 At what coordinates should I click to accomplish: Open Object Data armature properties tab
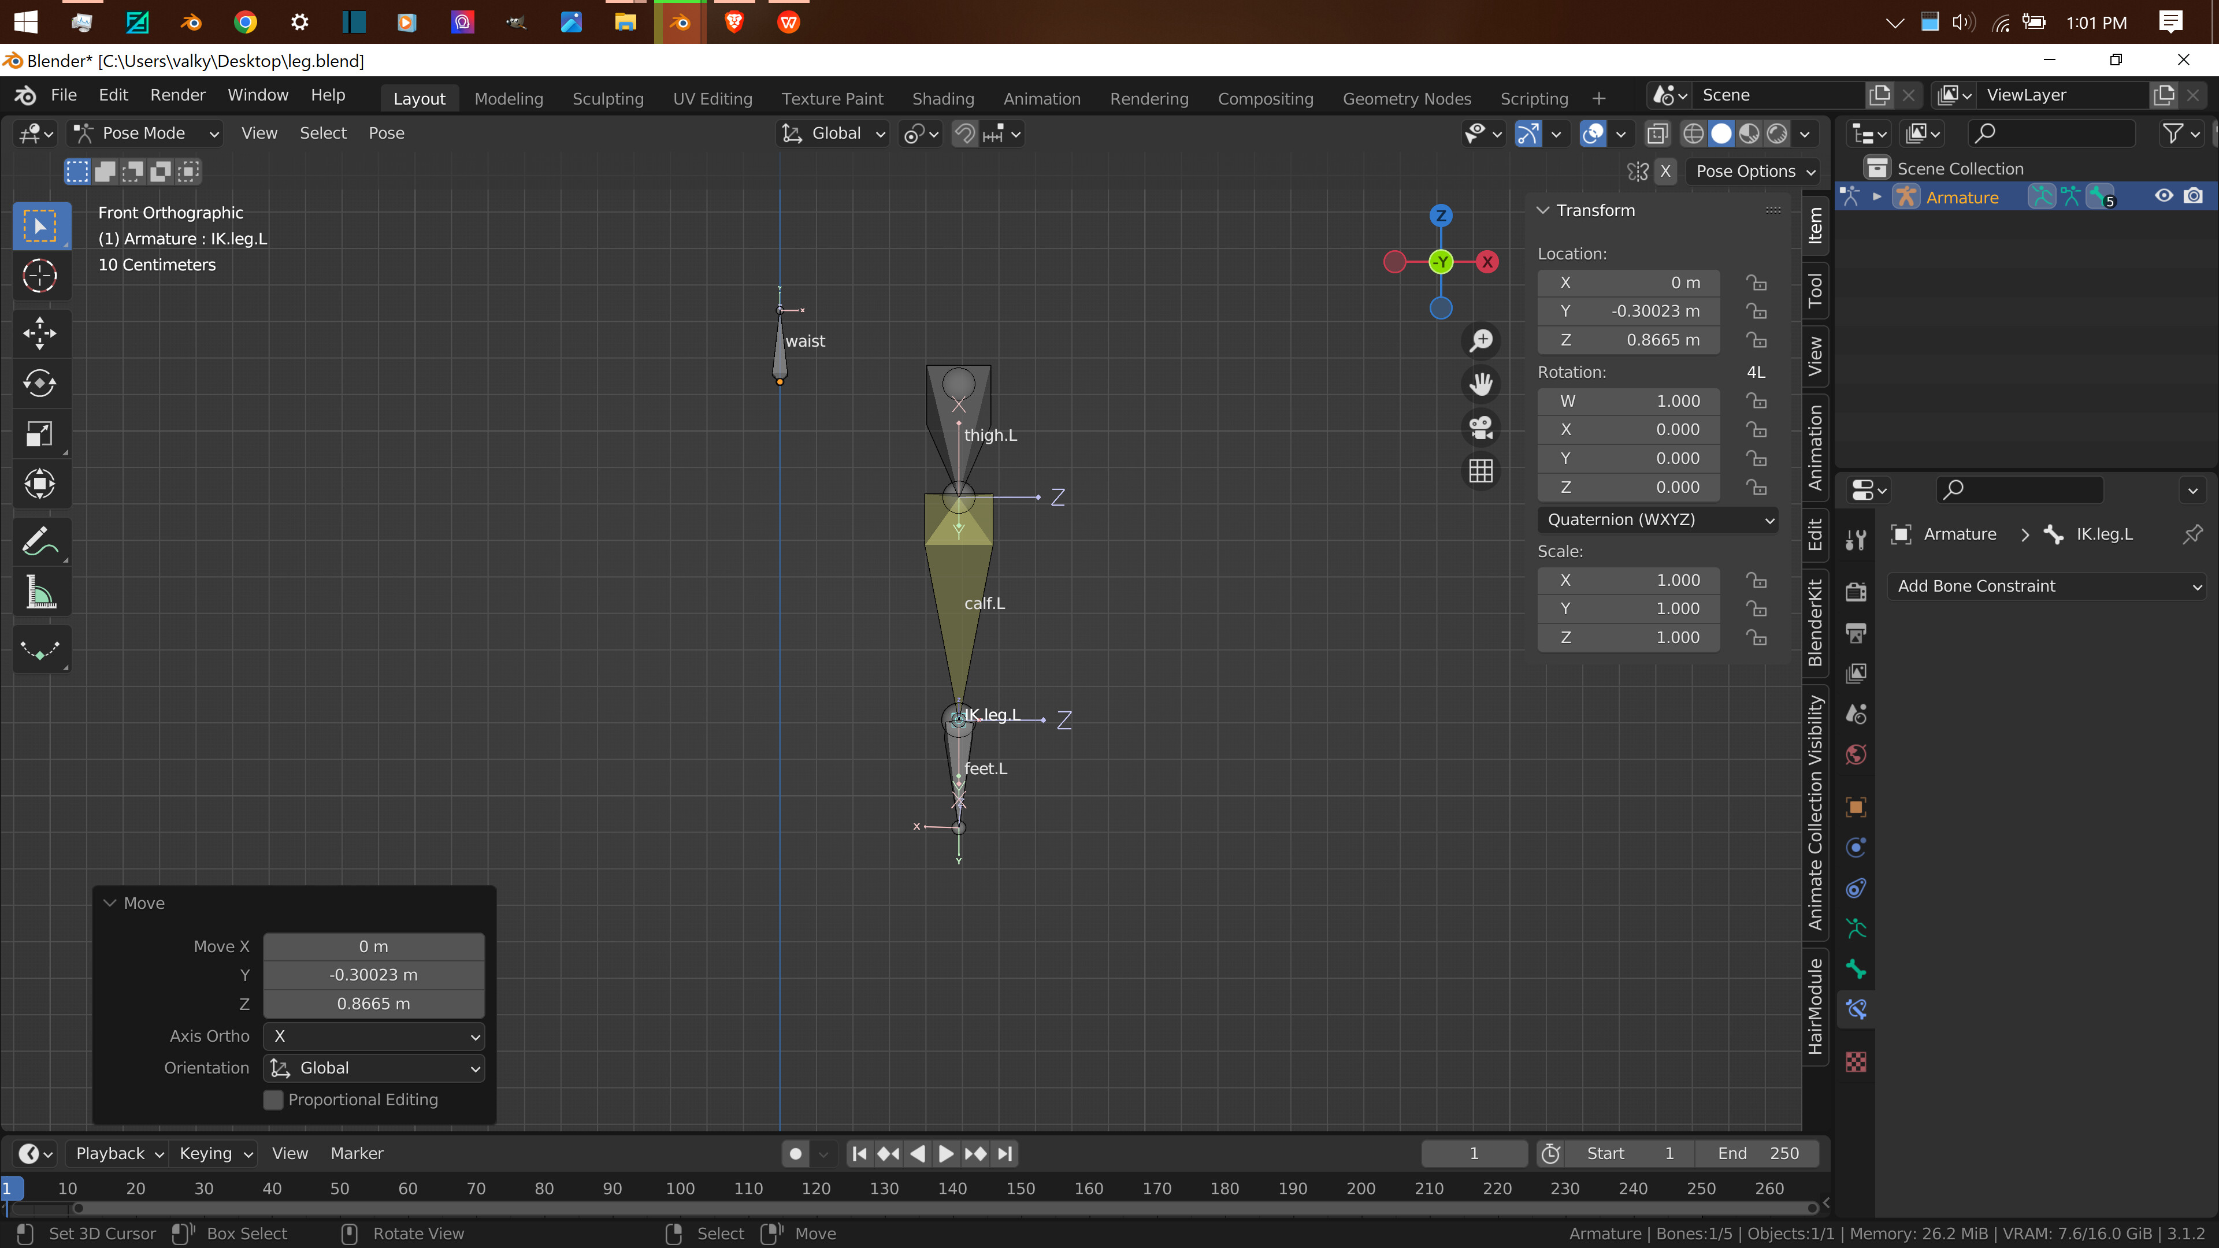coord(1856,928)
